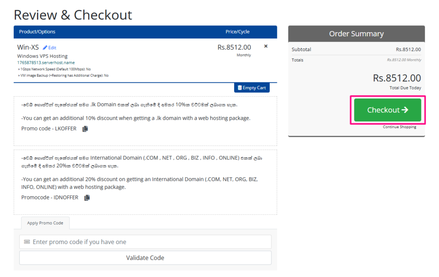Click the Total Due Today amount
This screenshot has height=277, width=439.
pyautogui.click(x=397, y=78)
